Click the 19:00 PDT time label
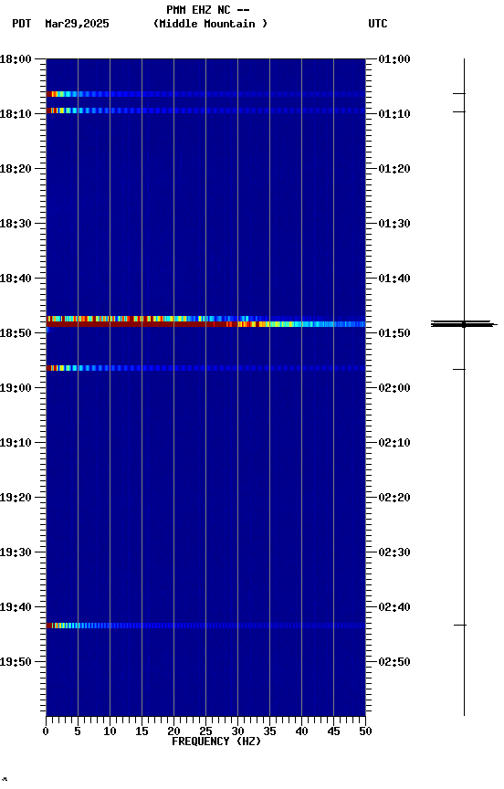 (x=16, y=388)
